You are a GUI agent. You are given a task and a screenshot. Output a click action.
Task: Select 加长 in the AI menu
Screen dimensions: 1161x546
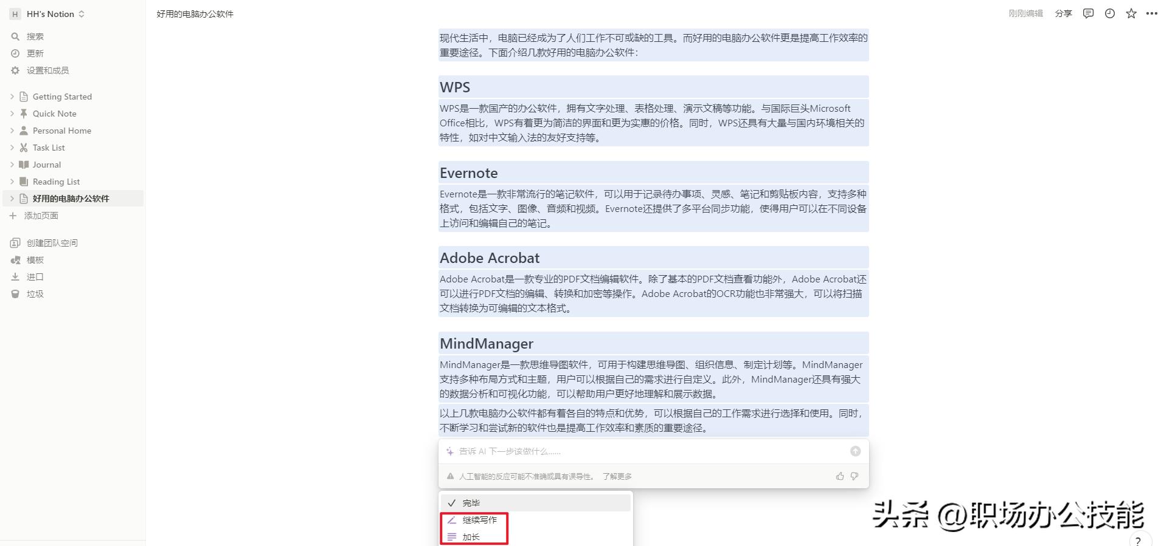pyautogui.click(x=536, y=537)
